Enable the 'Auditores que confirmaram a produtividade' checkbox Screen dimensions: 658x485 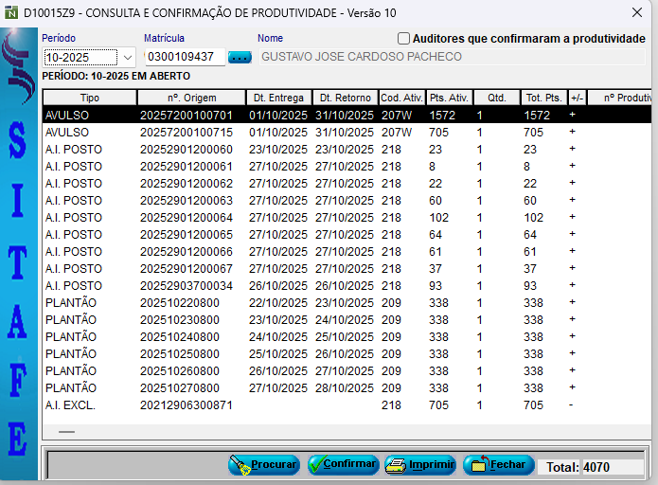coord(404,39)
